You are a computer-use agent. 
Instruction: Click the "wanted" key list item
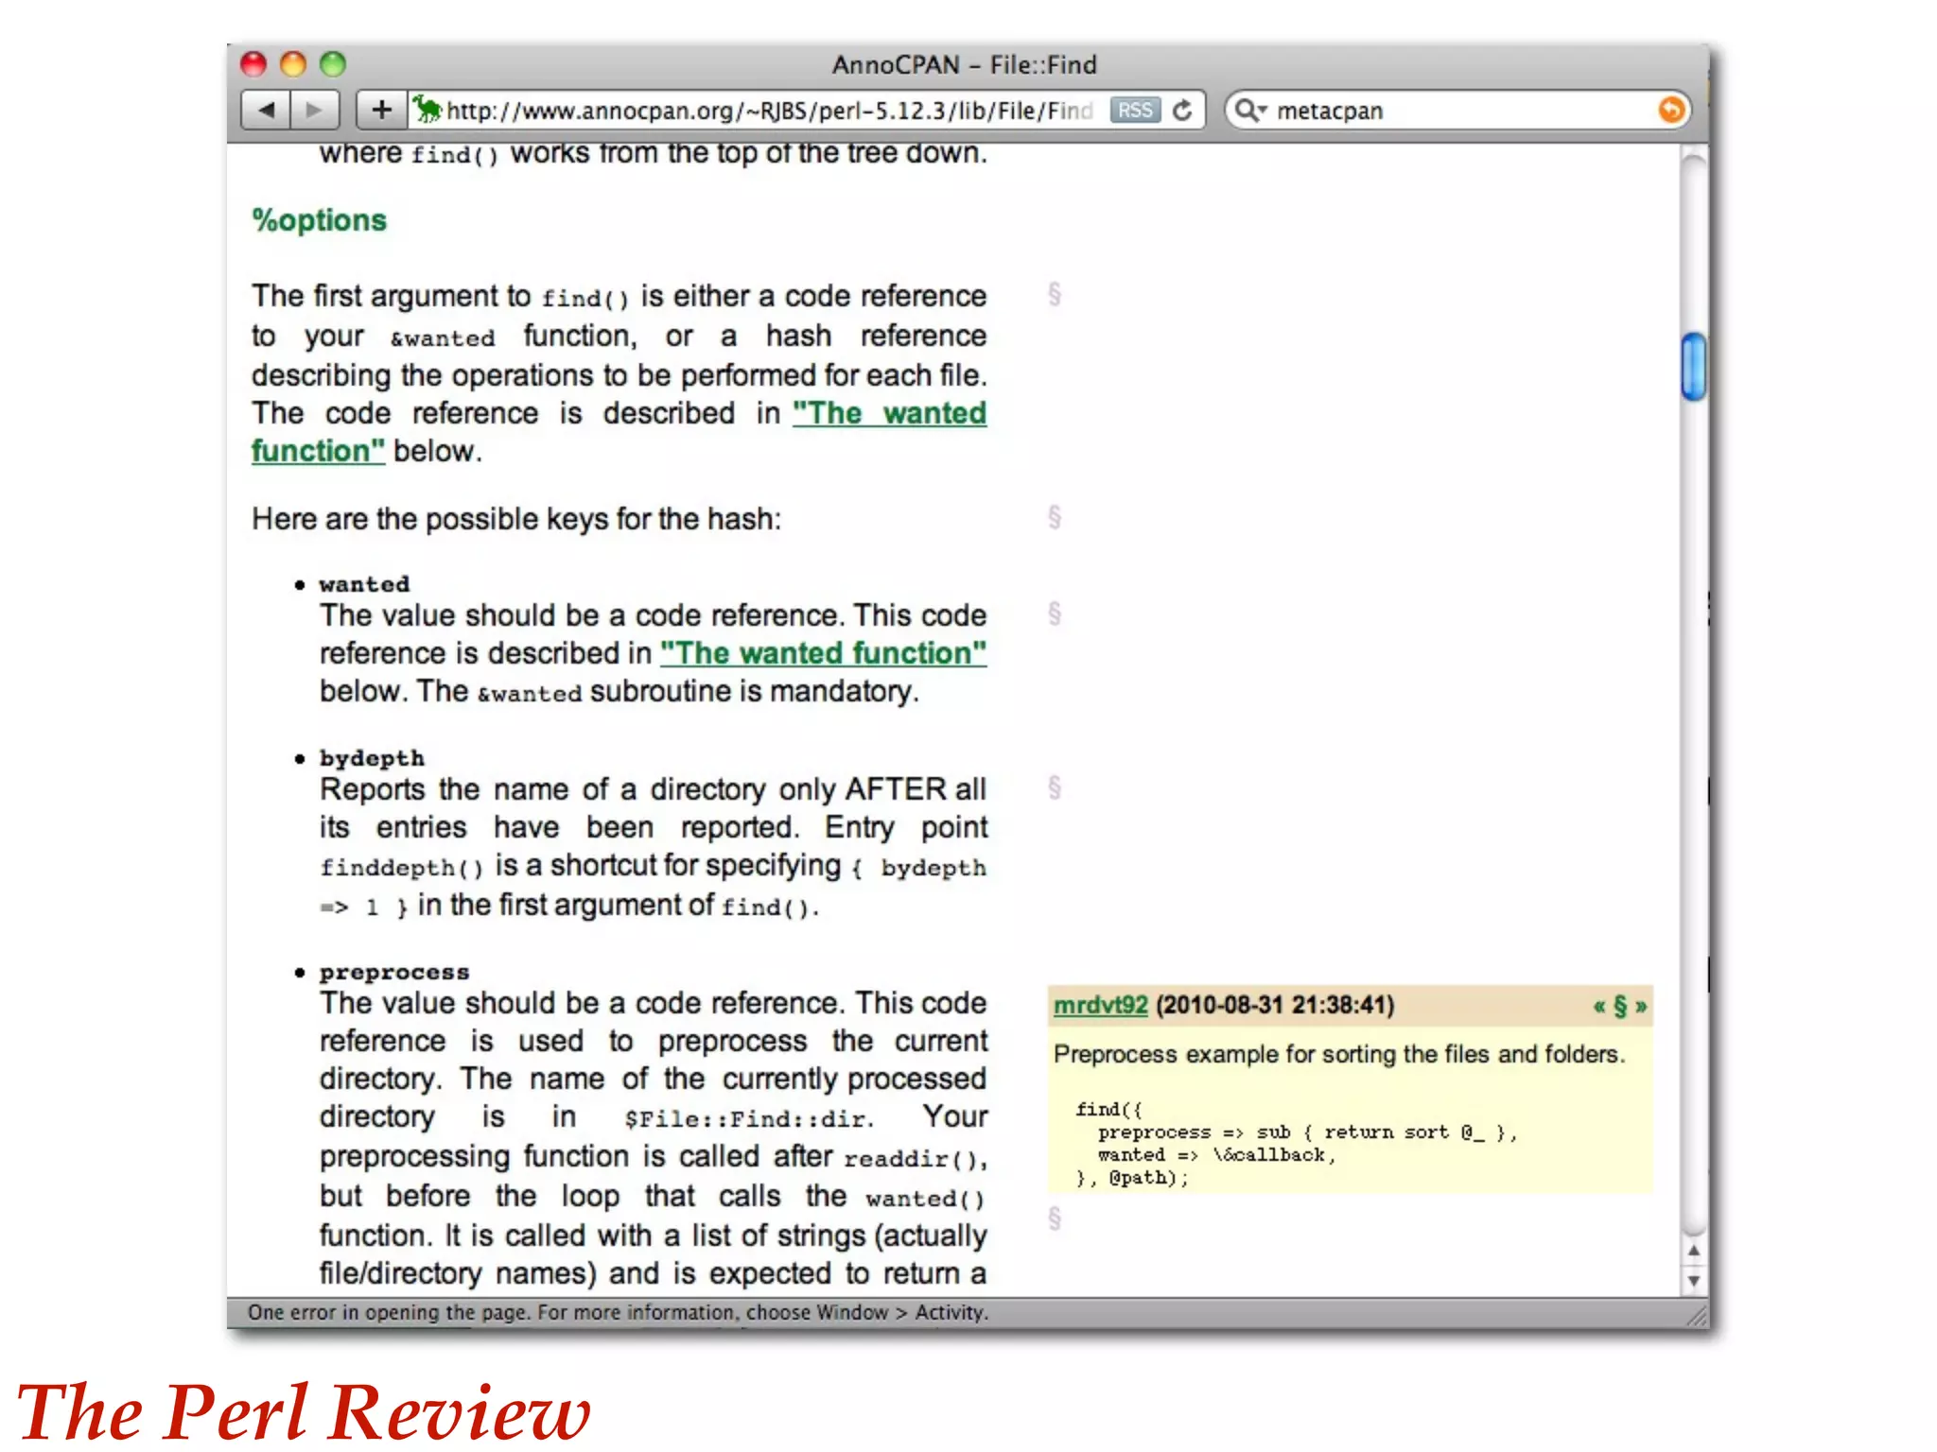click(365, 584)
